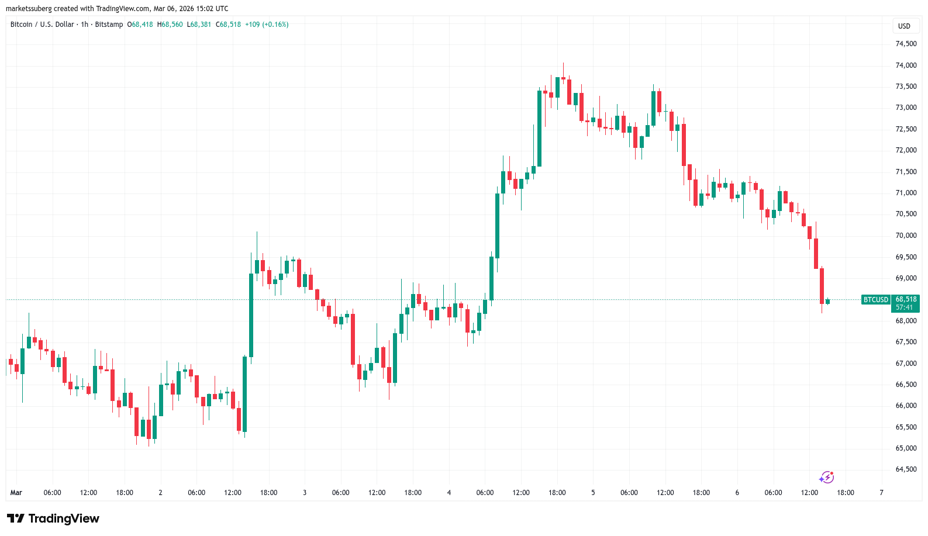Click the day 7 marker on time axis
The image size is (928, 536).
(881, 493)
